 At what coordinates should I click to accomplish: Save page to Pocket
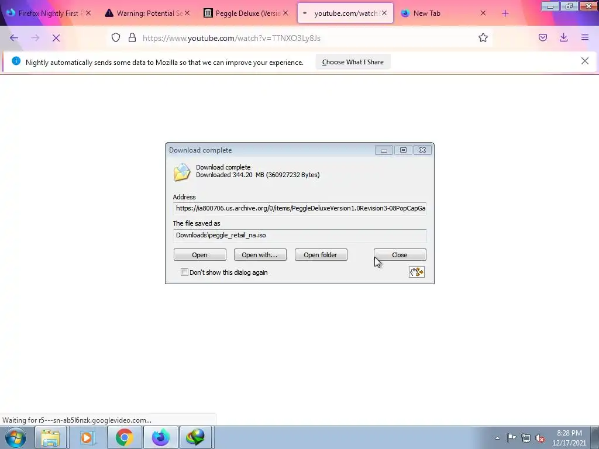(x=542, y=37)
